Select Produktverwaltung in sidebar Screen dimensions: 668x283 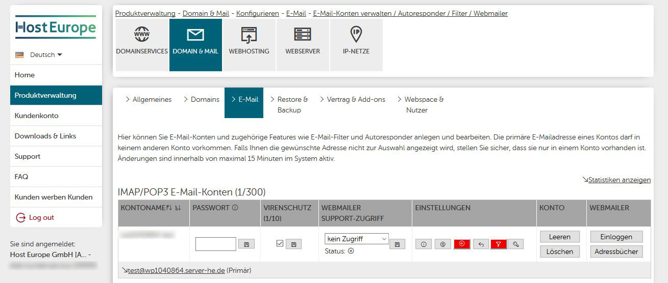pyautogui.click(x=56, y=95)
